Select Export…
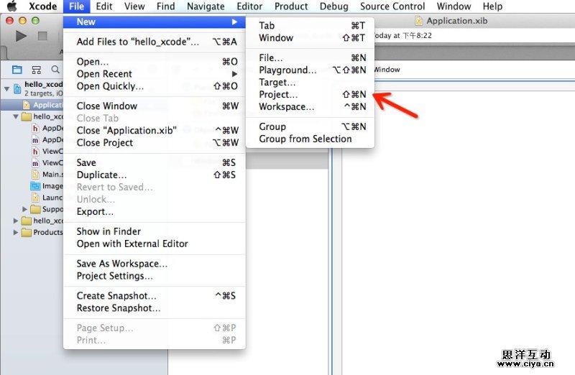Image resolution: width=575 pixels, height=375 pixels. [x=155, y=211]
